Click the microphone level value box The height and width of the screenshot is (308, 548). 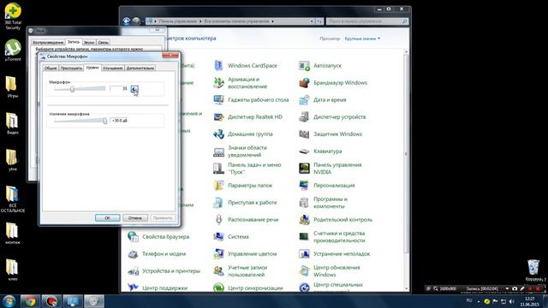119,89
